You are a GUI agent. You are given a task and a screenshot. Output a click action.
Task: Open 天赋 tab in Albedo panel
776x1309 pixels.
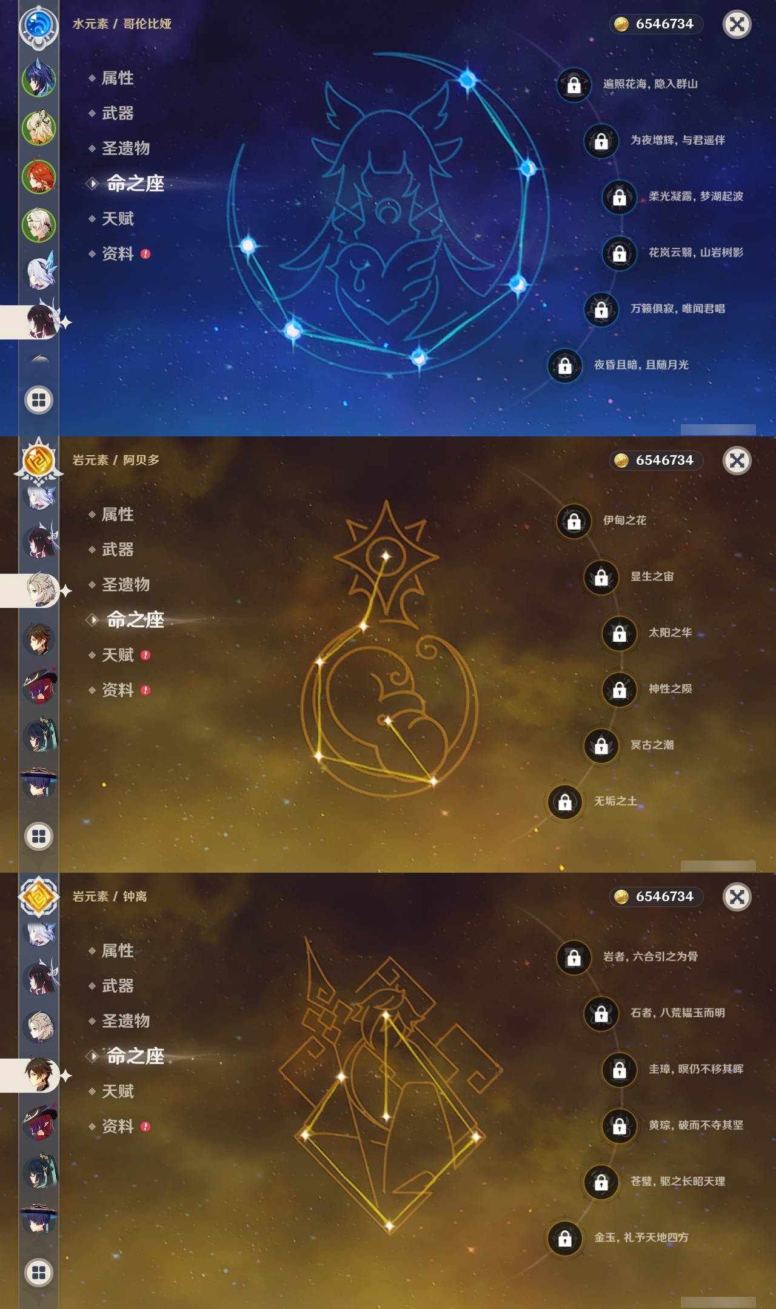pos(119,655)
